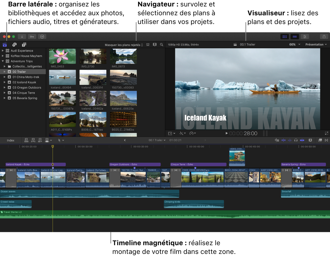The width and height of the screenshot is (330, 257).
Task: Select the IMG_0453 lotus thumbnail
Action: (62, 56)
